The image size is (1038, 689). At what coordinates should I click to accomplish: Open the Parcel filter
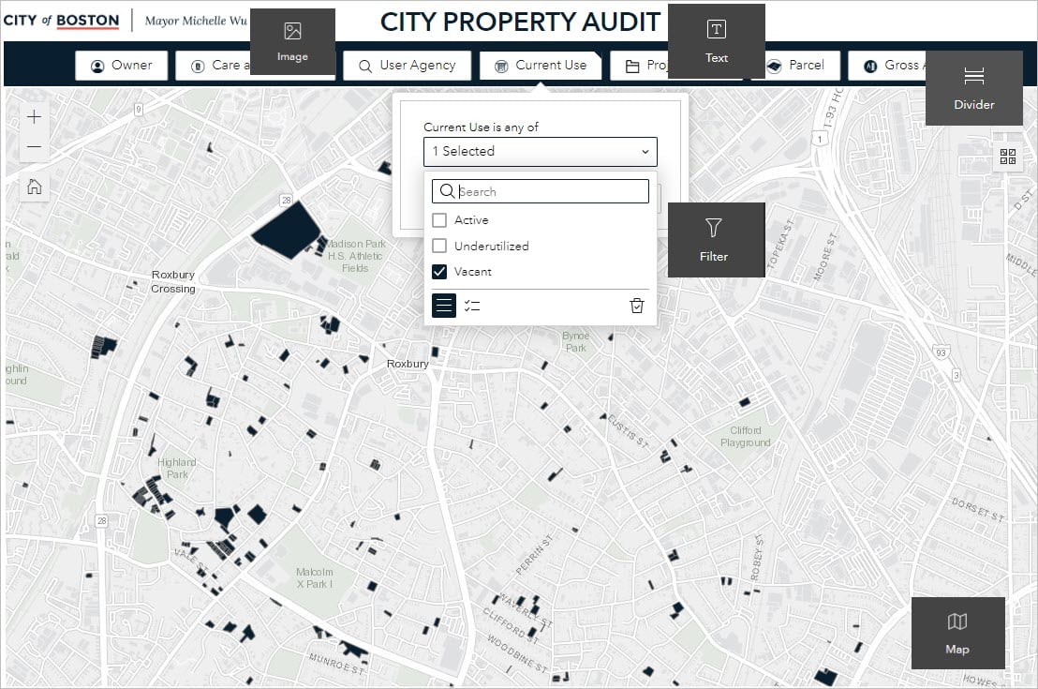pyautogui.click(x=795, y=66)
